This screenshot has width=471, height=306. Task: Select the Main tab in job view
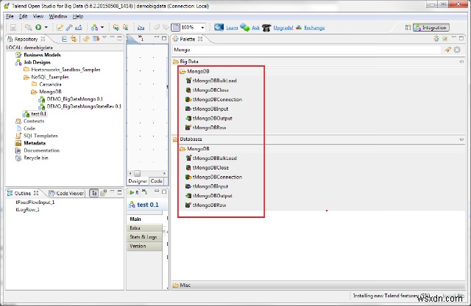144,219
